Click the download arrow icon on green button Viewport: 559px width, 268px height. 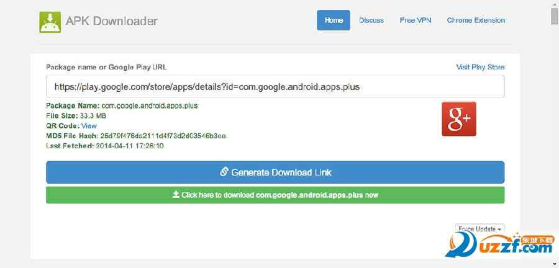(176, 195)
